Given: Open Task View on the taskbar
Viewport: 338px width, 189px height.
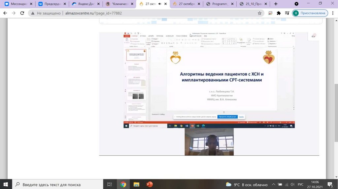Looking at the screenshot, I should (110, 185).
